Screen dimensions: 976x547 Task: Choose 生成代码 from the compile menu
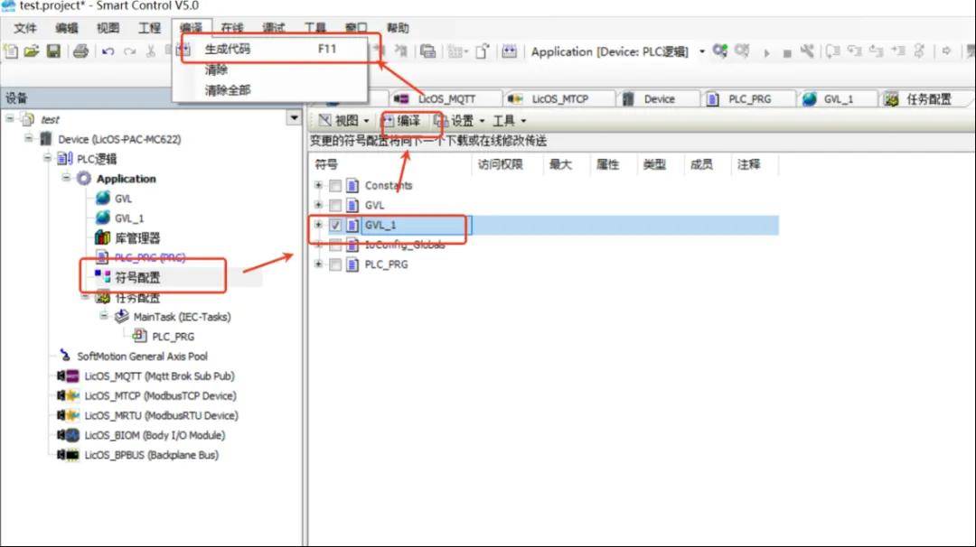pyautogui.click(x=228, y=49)
